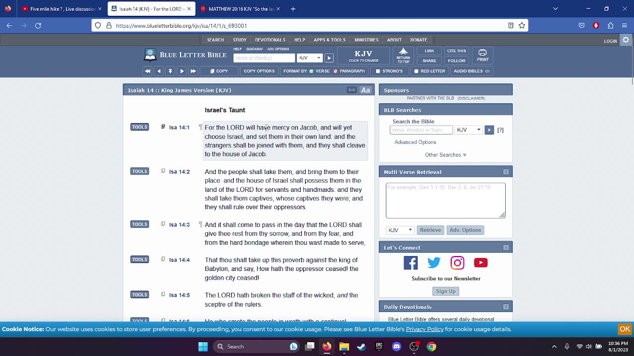Open the Study menu
Screen dimensions: 634x356
(240, 40)
